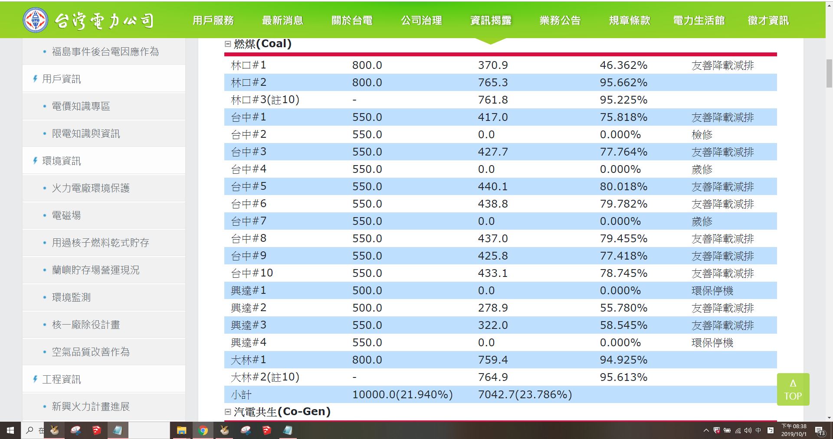Click the IME mode icon in tray
The height and width of the screenshot is (439, 833).
[771, 430]
